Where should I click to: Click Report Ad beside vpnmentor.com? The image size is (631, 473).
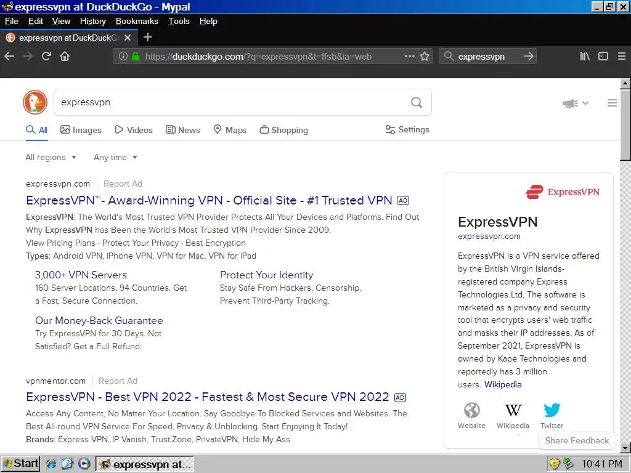point(118,381)
